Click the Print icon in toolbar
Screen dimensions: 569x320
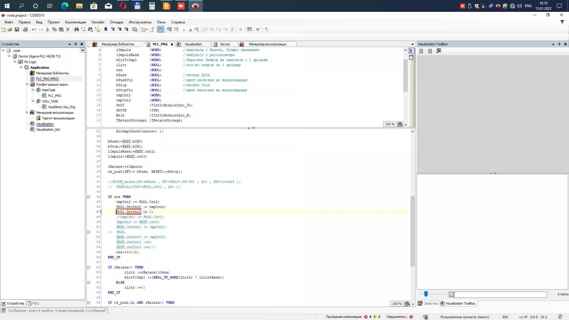pos(25,29)
